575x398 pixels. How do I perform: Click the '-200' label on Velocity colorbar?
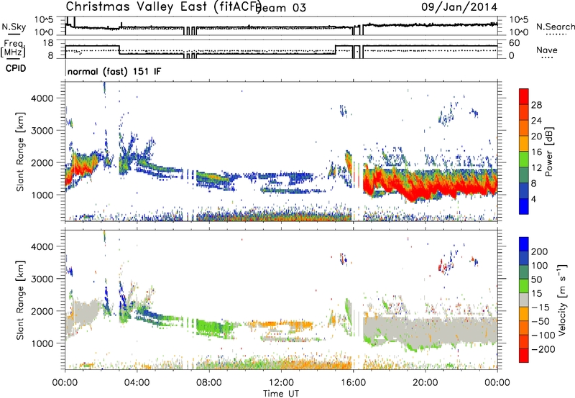[x=543, y=349]
